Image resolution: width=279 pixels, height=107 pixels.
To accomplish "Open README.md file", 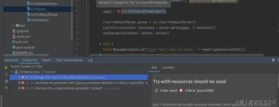I will click(x=24, y=53).
